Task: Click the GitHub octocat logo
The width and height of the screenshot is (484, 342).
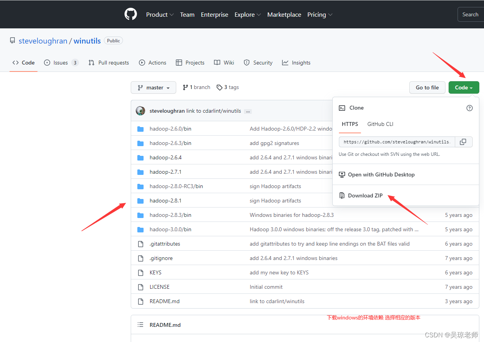Action: coord(131,14)
